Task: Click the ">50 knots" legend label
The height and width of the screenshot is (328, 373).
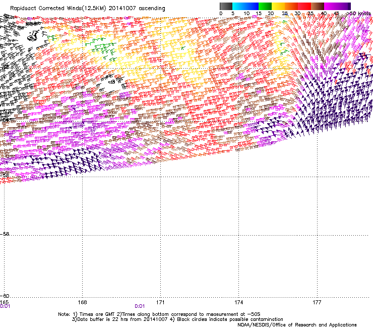Action: tap(358, 14)
